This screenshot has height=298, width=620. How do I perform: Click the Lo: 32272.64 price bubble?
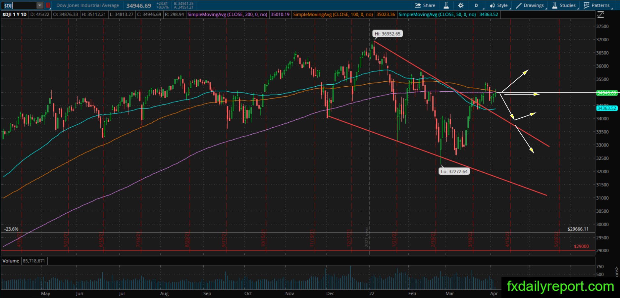tap(454, 171)
